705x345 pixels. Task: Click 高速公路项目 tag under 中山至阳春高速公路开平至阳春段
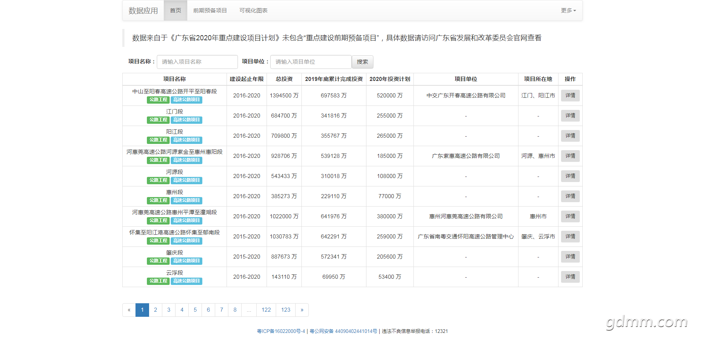point(187,100)
